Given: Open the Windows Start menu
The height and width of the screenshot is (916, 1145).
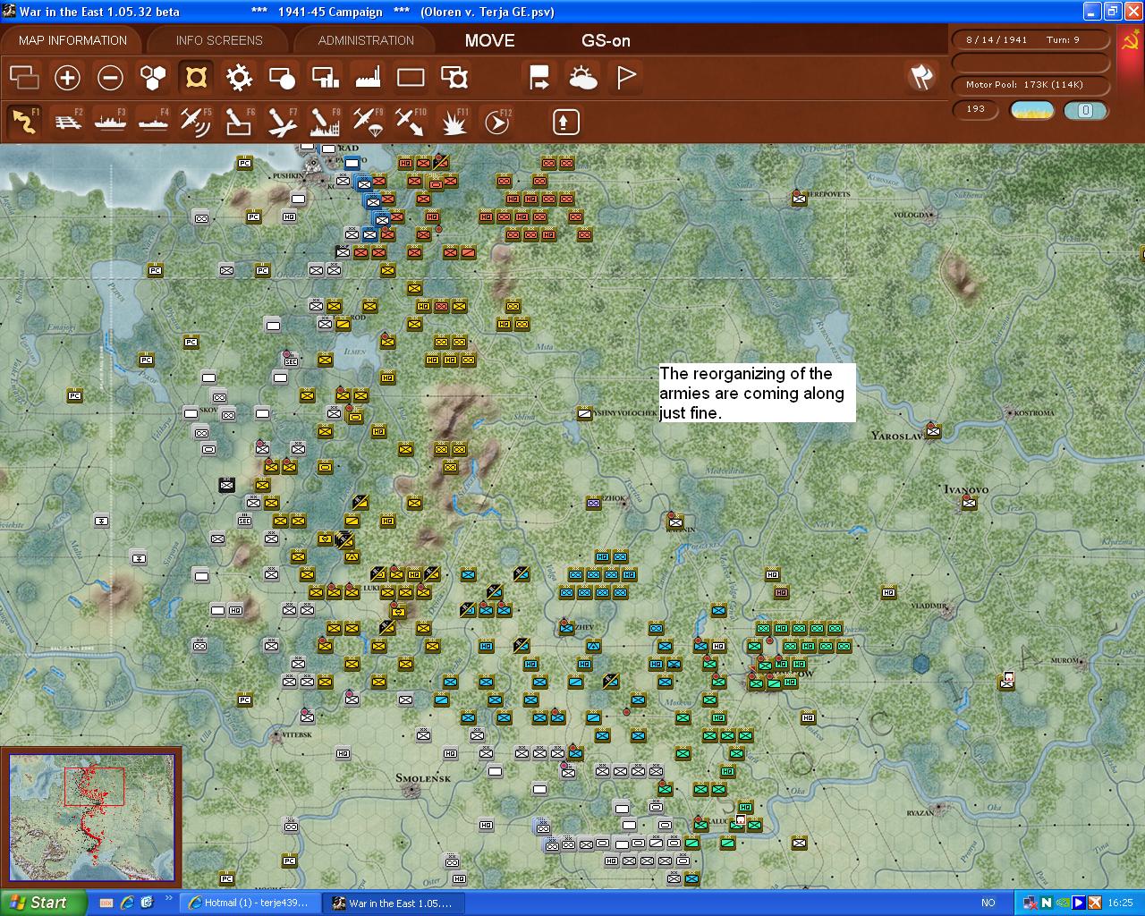Looking at the screenshot, I should [43, 903].
